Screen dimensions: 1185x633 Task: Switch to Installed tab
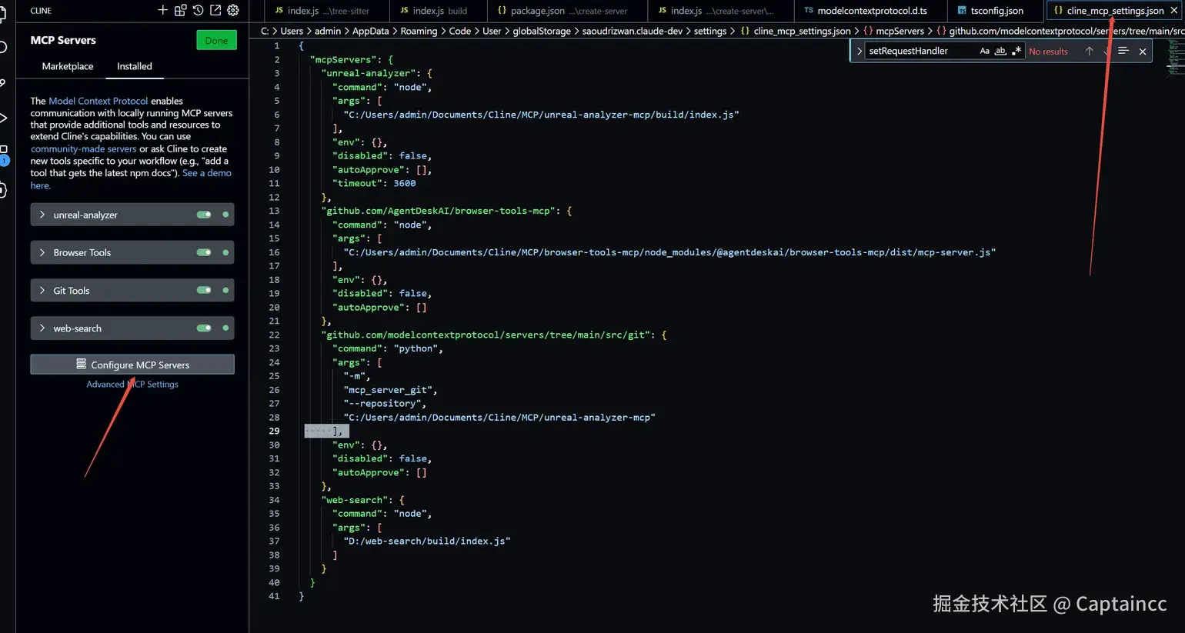click(135, 66)
